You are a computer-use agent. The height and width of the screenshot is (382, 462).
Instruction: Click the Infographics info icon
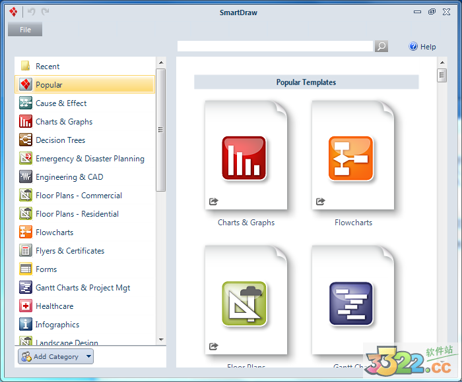click(26, 324)
